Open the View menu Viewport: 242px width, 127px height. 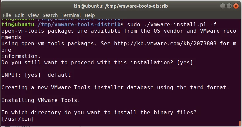[33, 15]
